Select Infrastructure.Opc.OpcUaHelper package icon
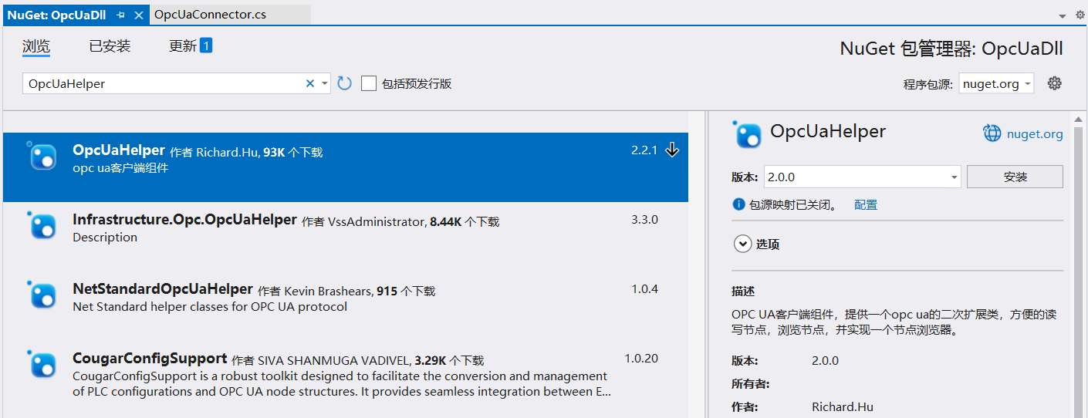This screenshot has height=418, width=1088. [42, 226]
